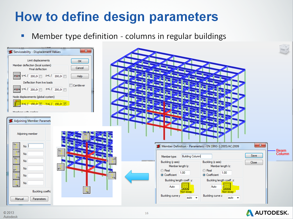Open the Buckling curve y dropdown
This screenshot has width=293, height=219.
coord(192,198)
